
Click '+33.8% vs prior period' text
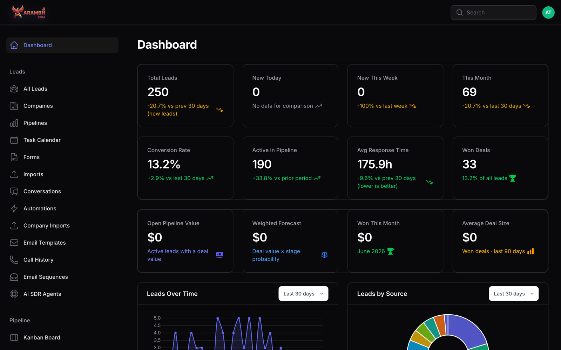[282, 178]
